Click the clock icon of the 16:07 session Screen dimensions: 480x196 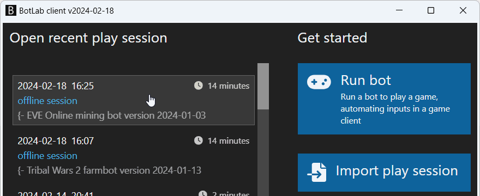[199, 140]
